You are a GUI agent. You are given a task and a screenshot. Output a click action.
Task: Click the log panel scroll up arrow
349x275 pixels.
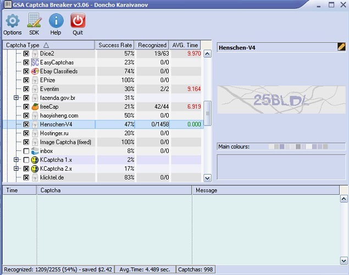coord(344,199)
